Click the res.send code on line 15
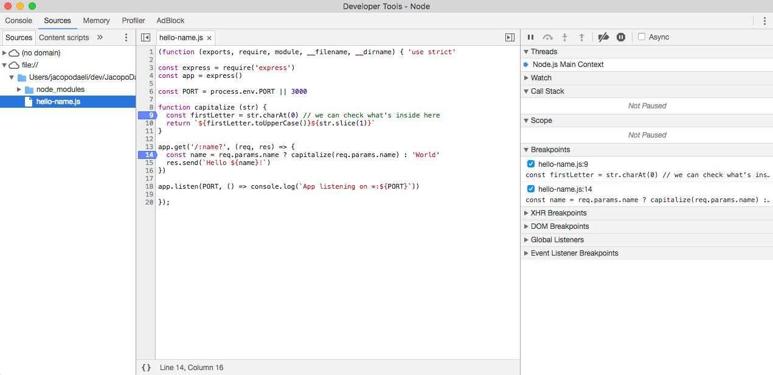This screenshot has height=375, width=773. point(218,163)
